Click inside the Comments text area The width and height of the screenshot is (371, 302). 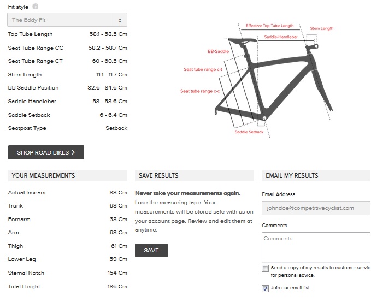click(x=316, y=247)
